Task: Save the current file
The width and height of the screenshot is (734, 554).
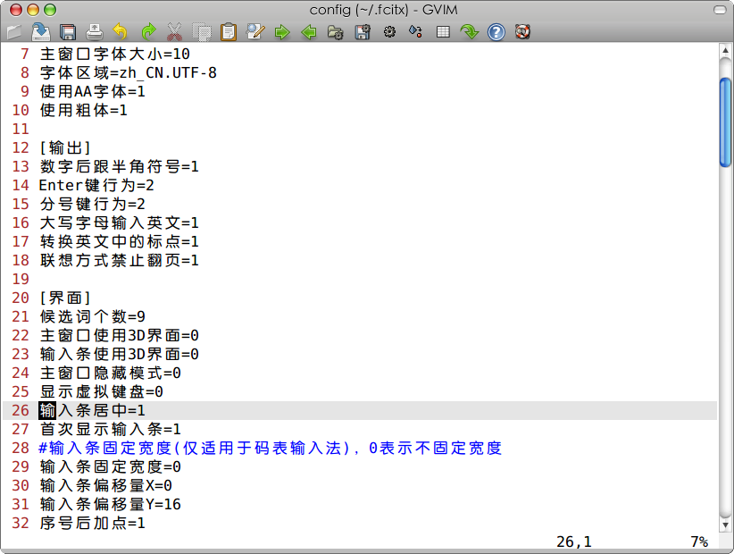Action: point(41,32)
